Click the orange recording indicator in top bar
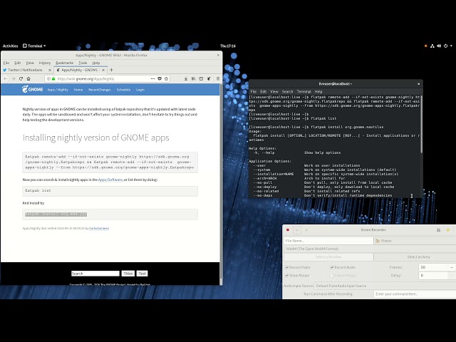Viewport: 456px width, 342px height. (x=426, y=46)
